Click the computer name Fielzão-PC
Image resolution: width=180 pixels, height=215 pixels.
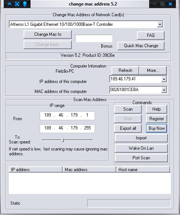pos(65,71)
